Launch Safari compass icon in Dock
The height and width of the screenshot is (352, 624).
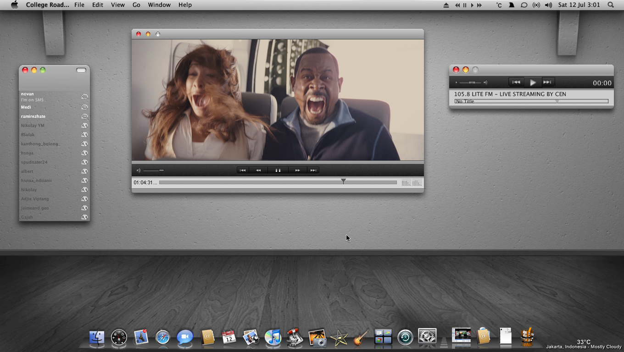[x=163, y=338]
